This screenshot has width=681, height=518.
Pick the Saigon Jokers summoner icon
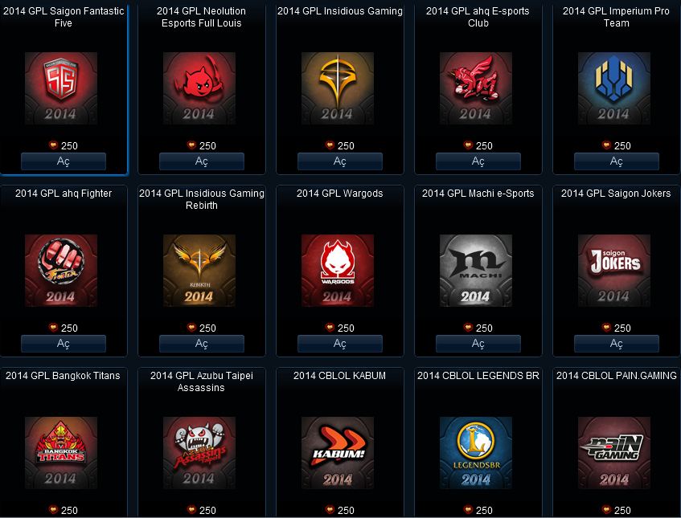tap(614, 271)
